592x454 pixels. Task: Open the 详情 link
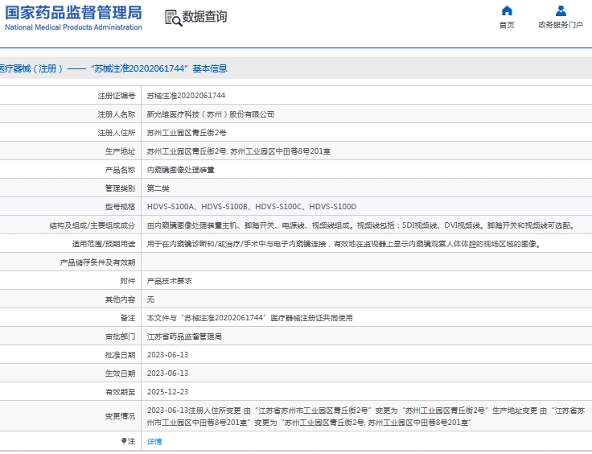(154, 442)
